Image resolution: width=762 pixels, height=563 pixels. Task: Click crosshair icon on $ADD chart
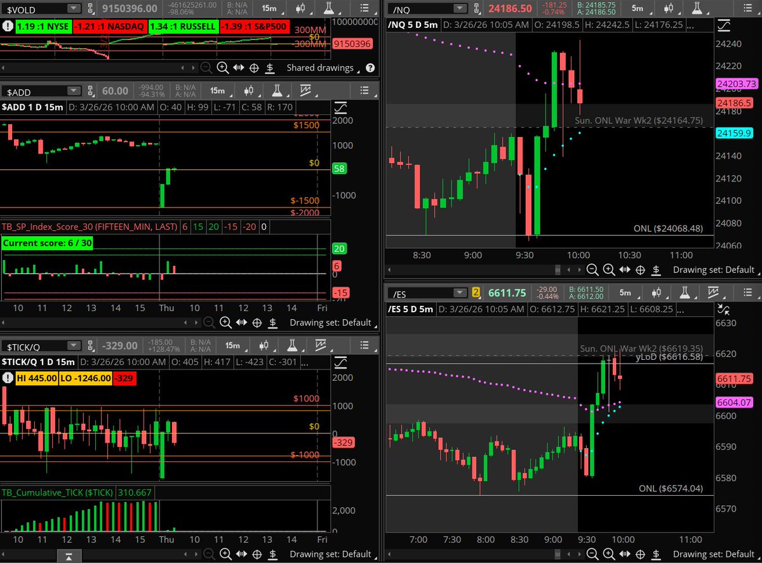point(257,322)
